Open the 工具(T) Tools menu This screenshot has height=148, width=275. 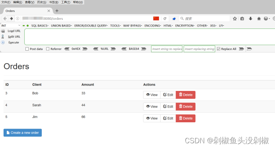click(66, 2)
